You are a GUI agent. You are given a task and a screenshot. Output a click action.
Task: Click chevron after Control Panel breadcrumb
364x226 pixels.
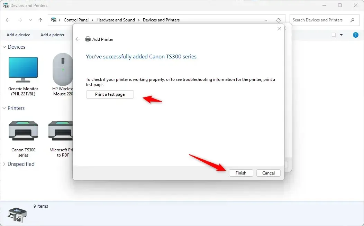pyautogui.click(x=92, y=20)
